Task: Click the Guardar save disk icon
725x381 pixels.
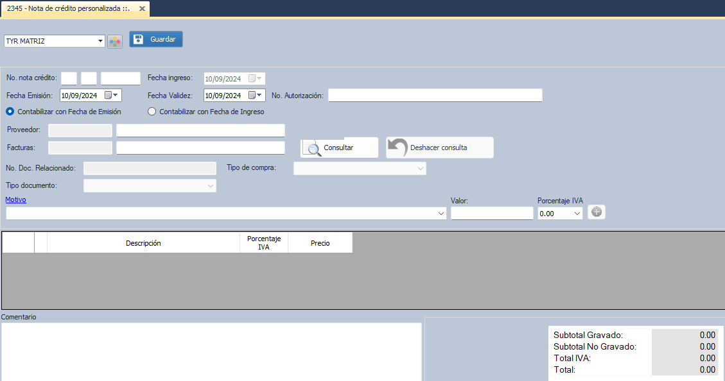Action: click(138, 39)
